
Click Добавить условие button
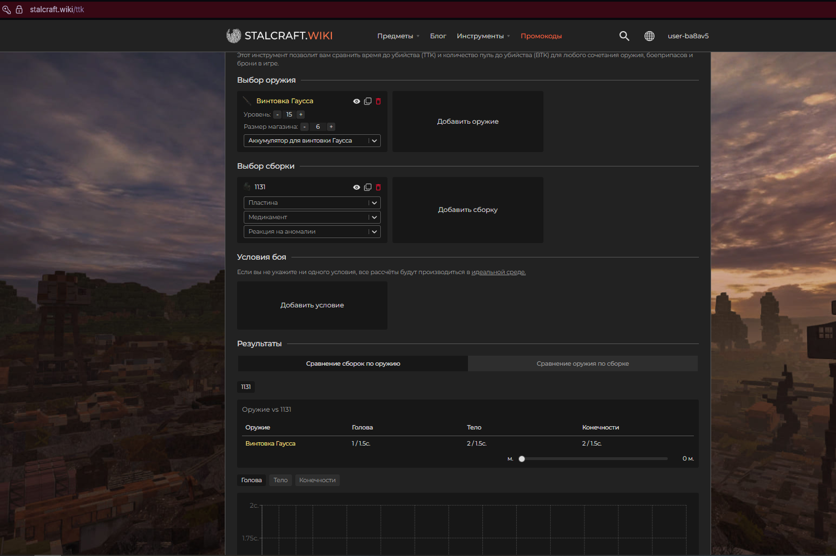pos(312,305)
